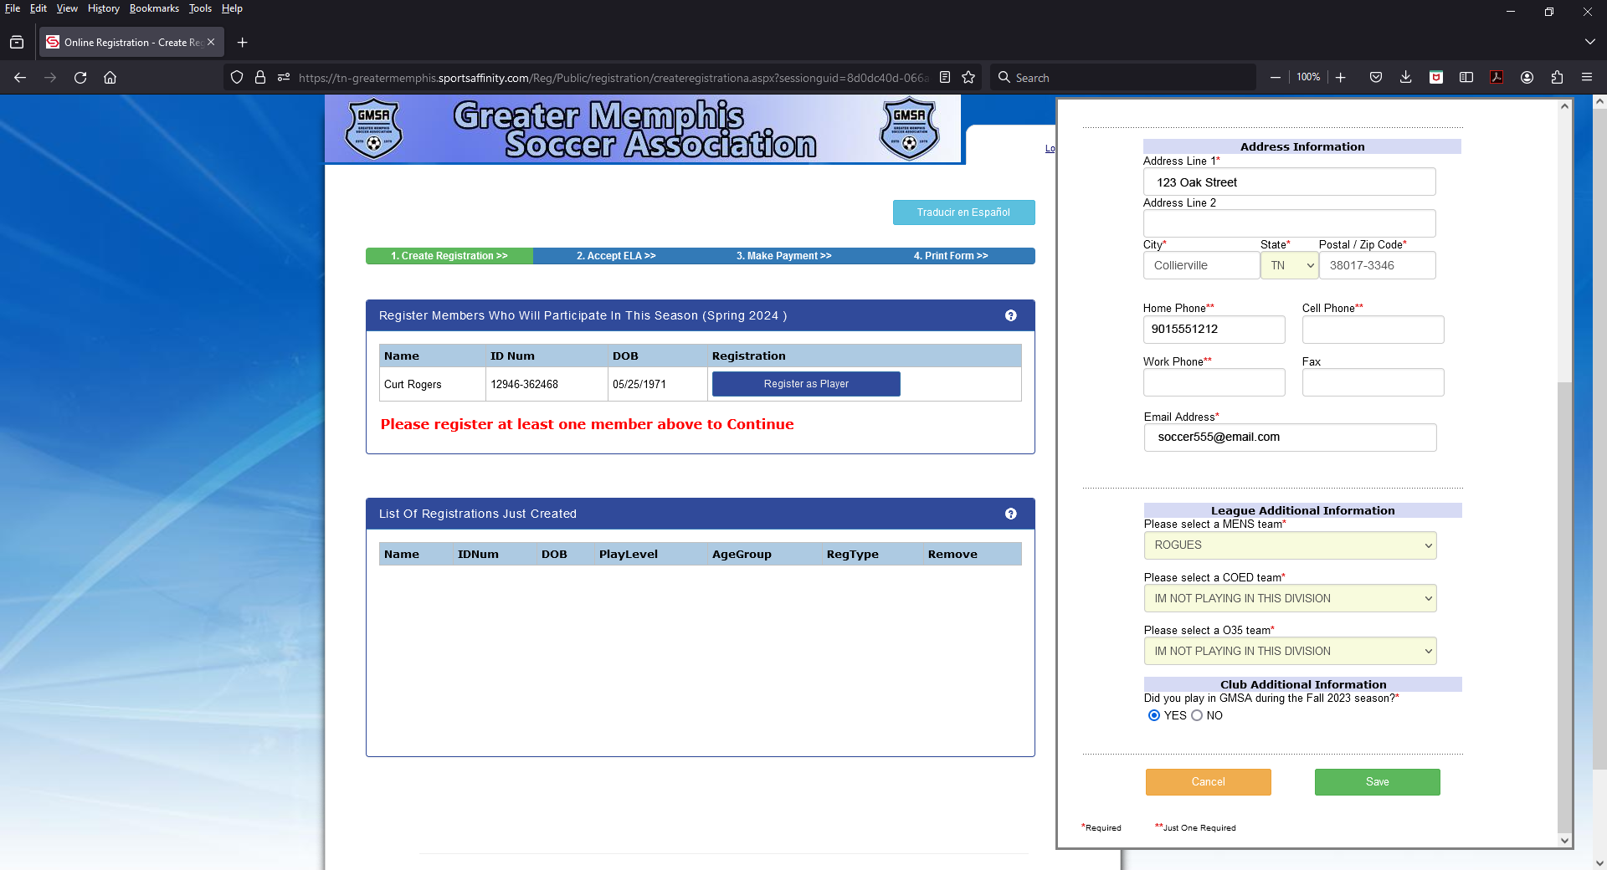Open the COED team dropdown
The image size is (1607, 870).
1290,598
